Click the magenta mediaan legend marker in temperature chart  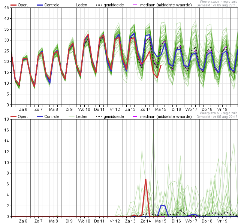point(136,5)
